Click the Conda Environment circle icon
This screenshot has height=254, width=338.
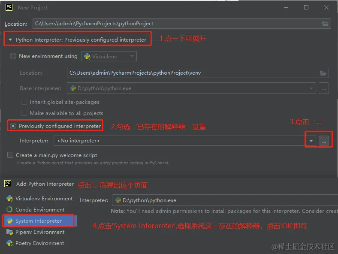point(9,209)
